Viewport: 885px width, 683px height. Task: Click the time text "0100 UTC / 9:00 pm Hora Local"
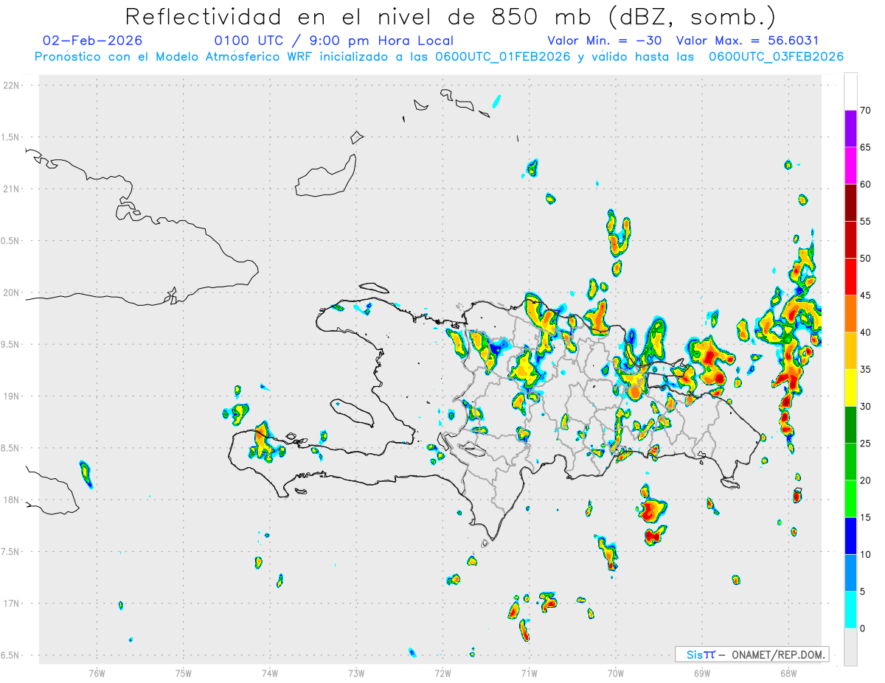[x=334, y=41]
